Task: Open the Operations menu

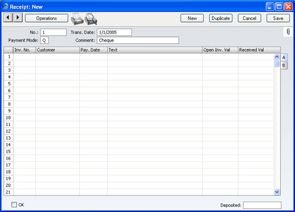Action: coord(47,18)
